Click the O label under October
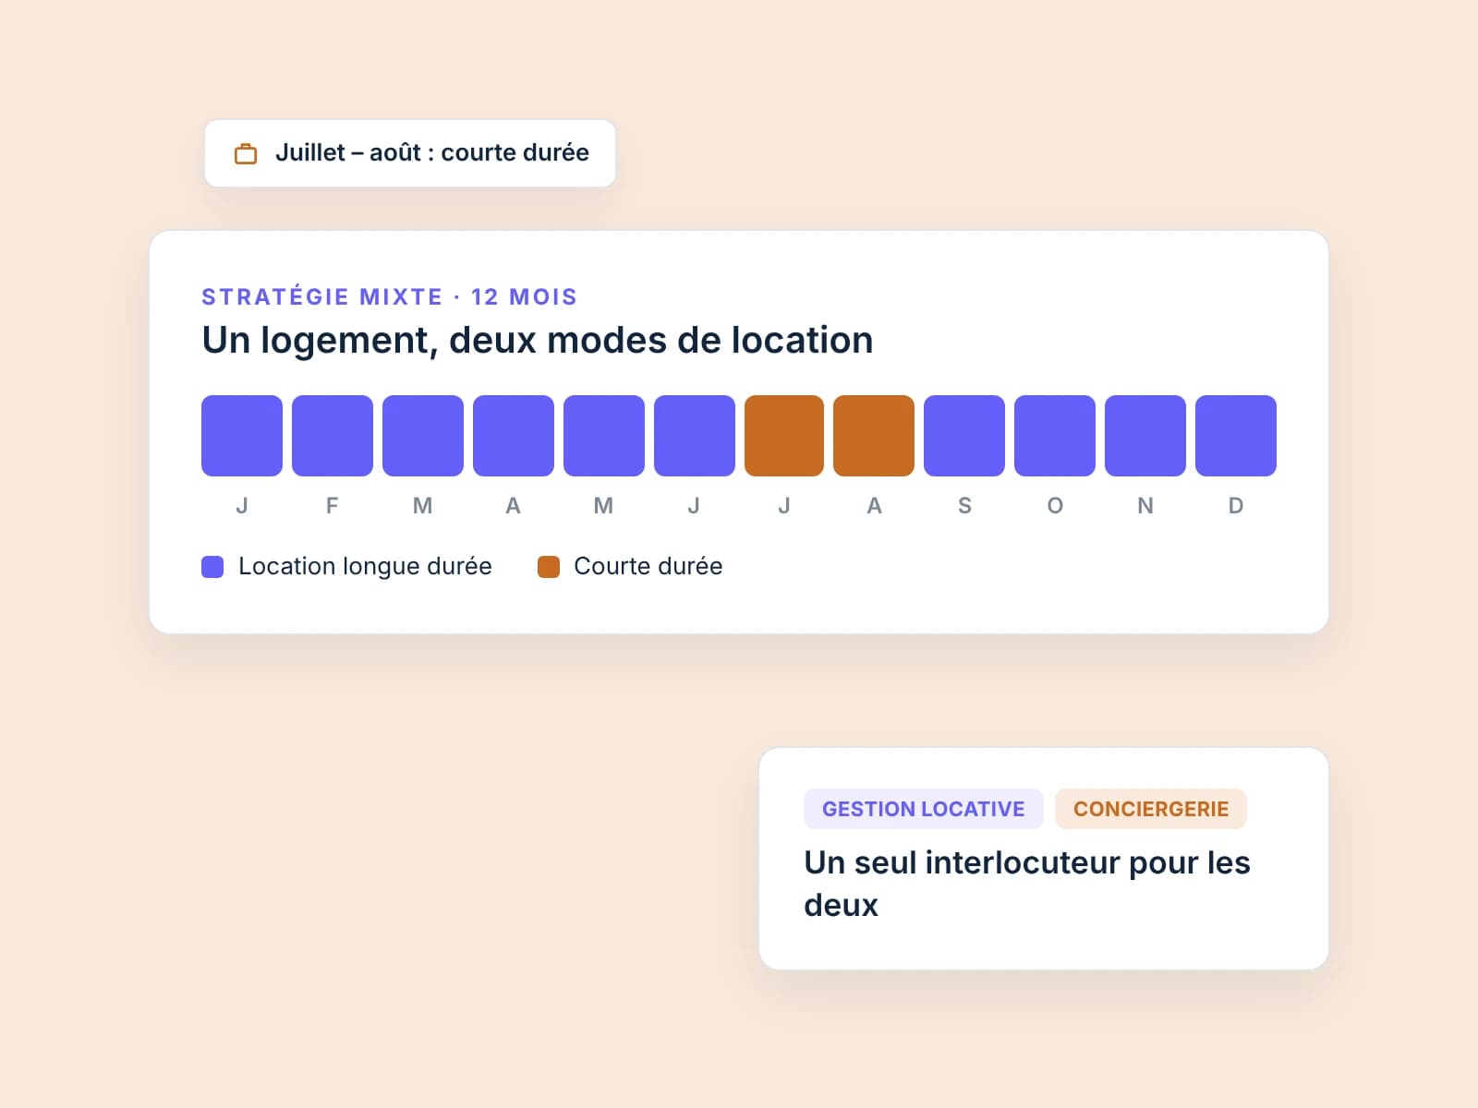Screen dimensions: 1478x1108 click(x=1055, y=506)
